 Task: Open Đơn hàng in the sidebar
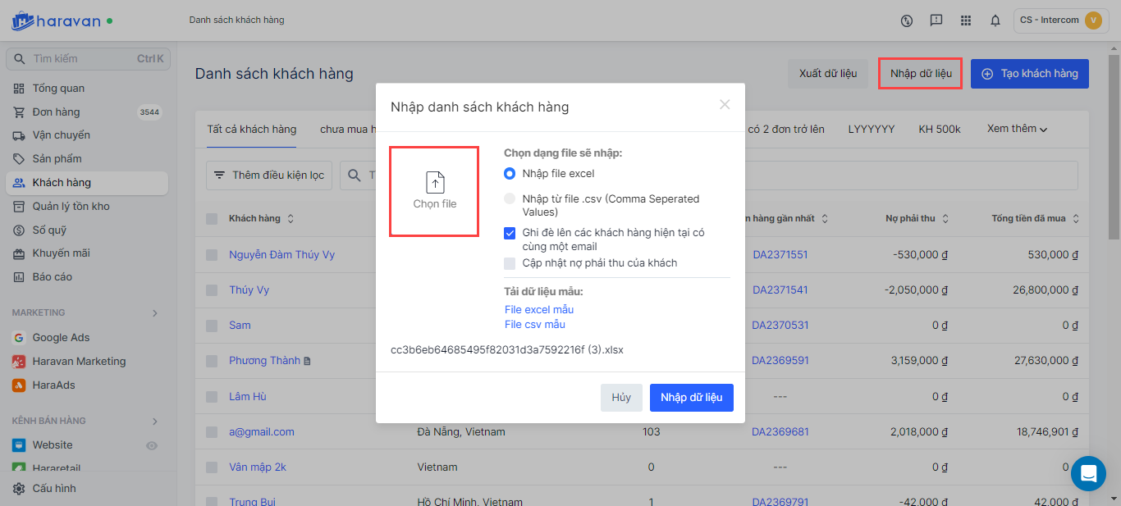56,112
